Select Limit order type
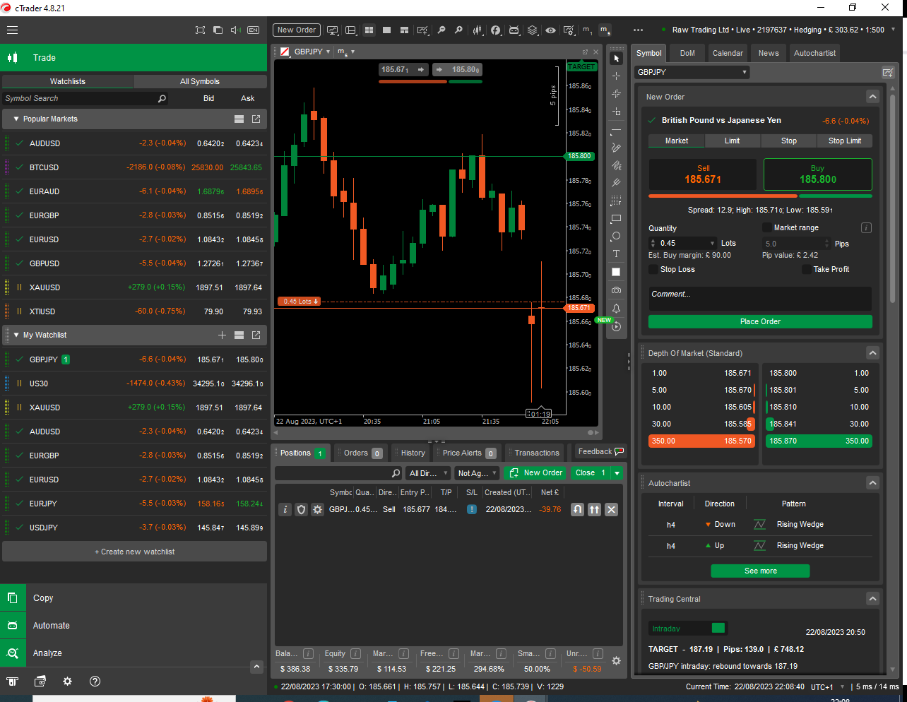907x702 pixels. coord(732,141)
